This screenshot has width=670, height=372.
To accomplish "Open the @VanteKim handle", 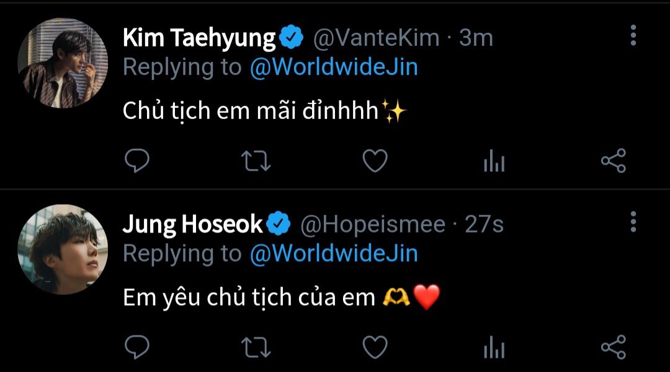I will pyautogui.click(x=376, y=38).
